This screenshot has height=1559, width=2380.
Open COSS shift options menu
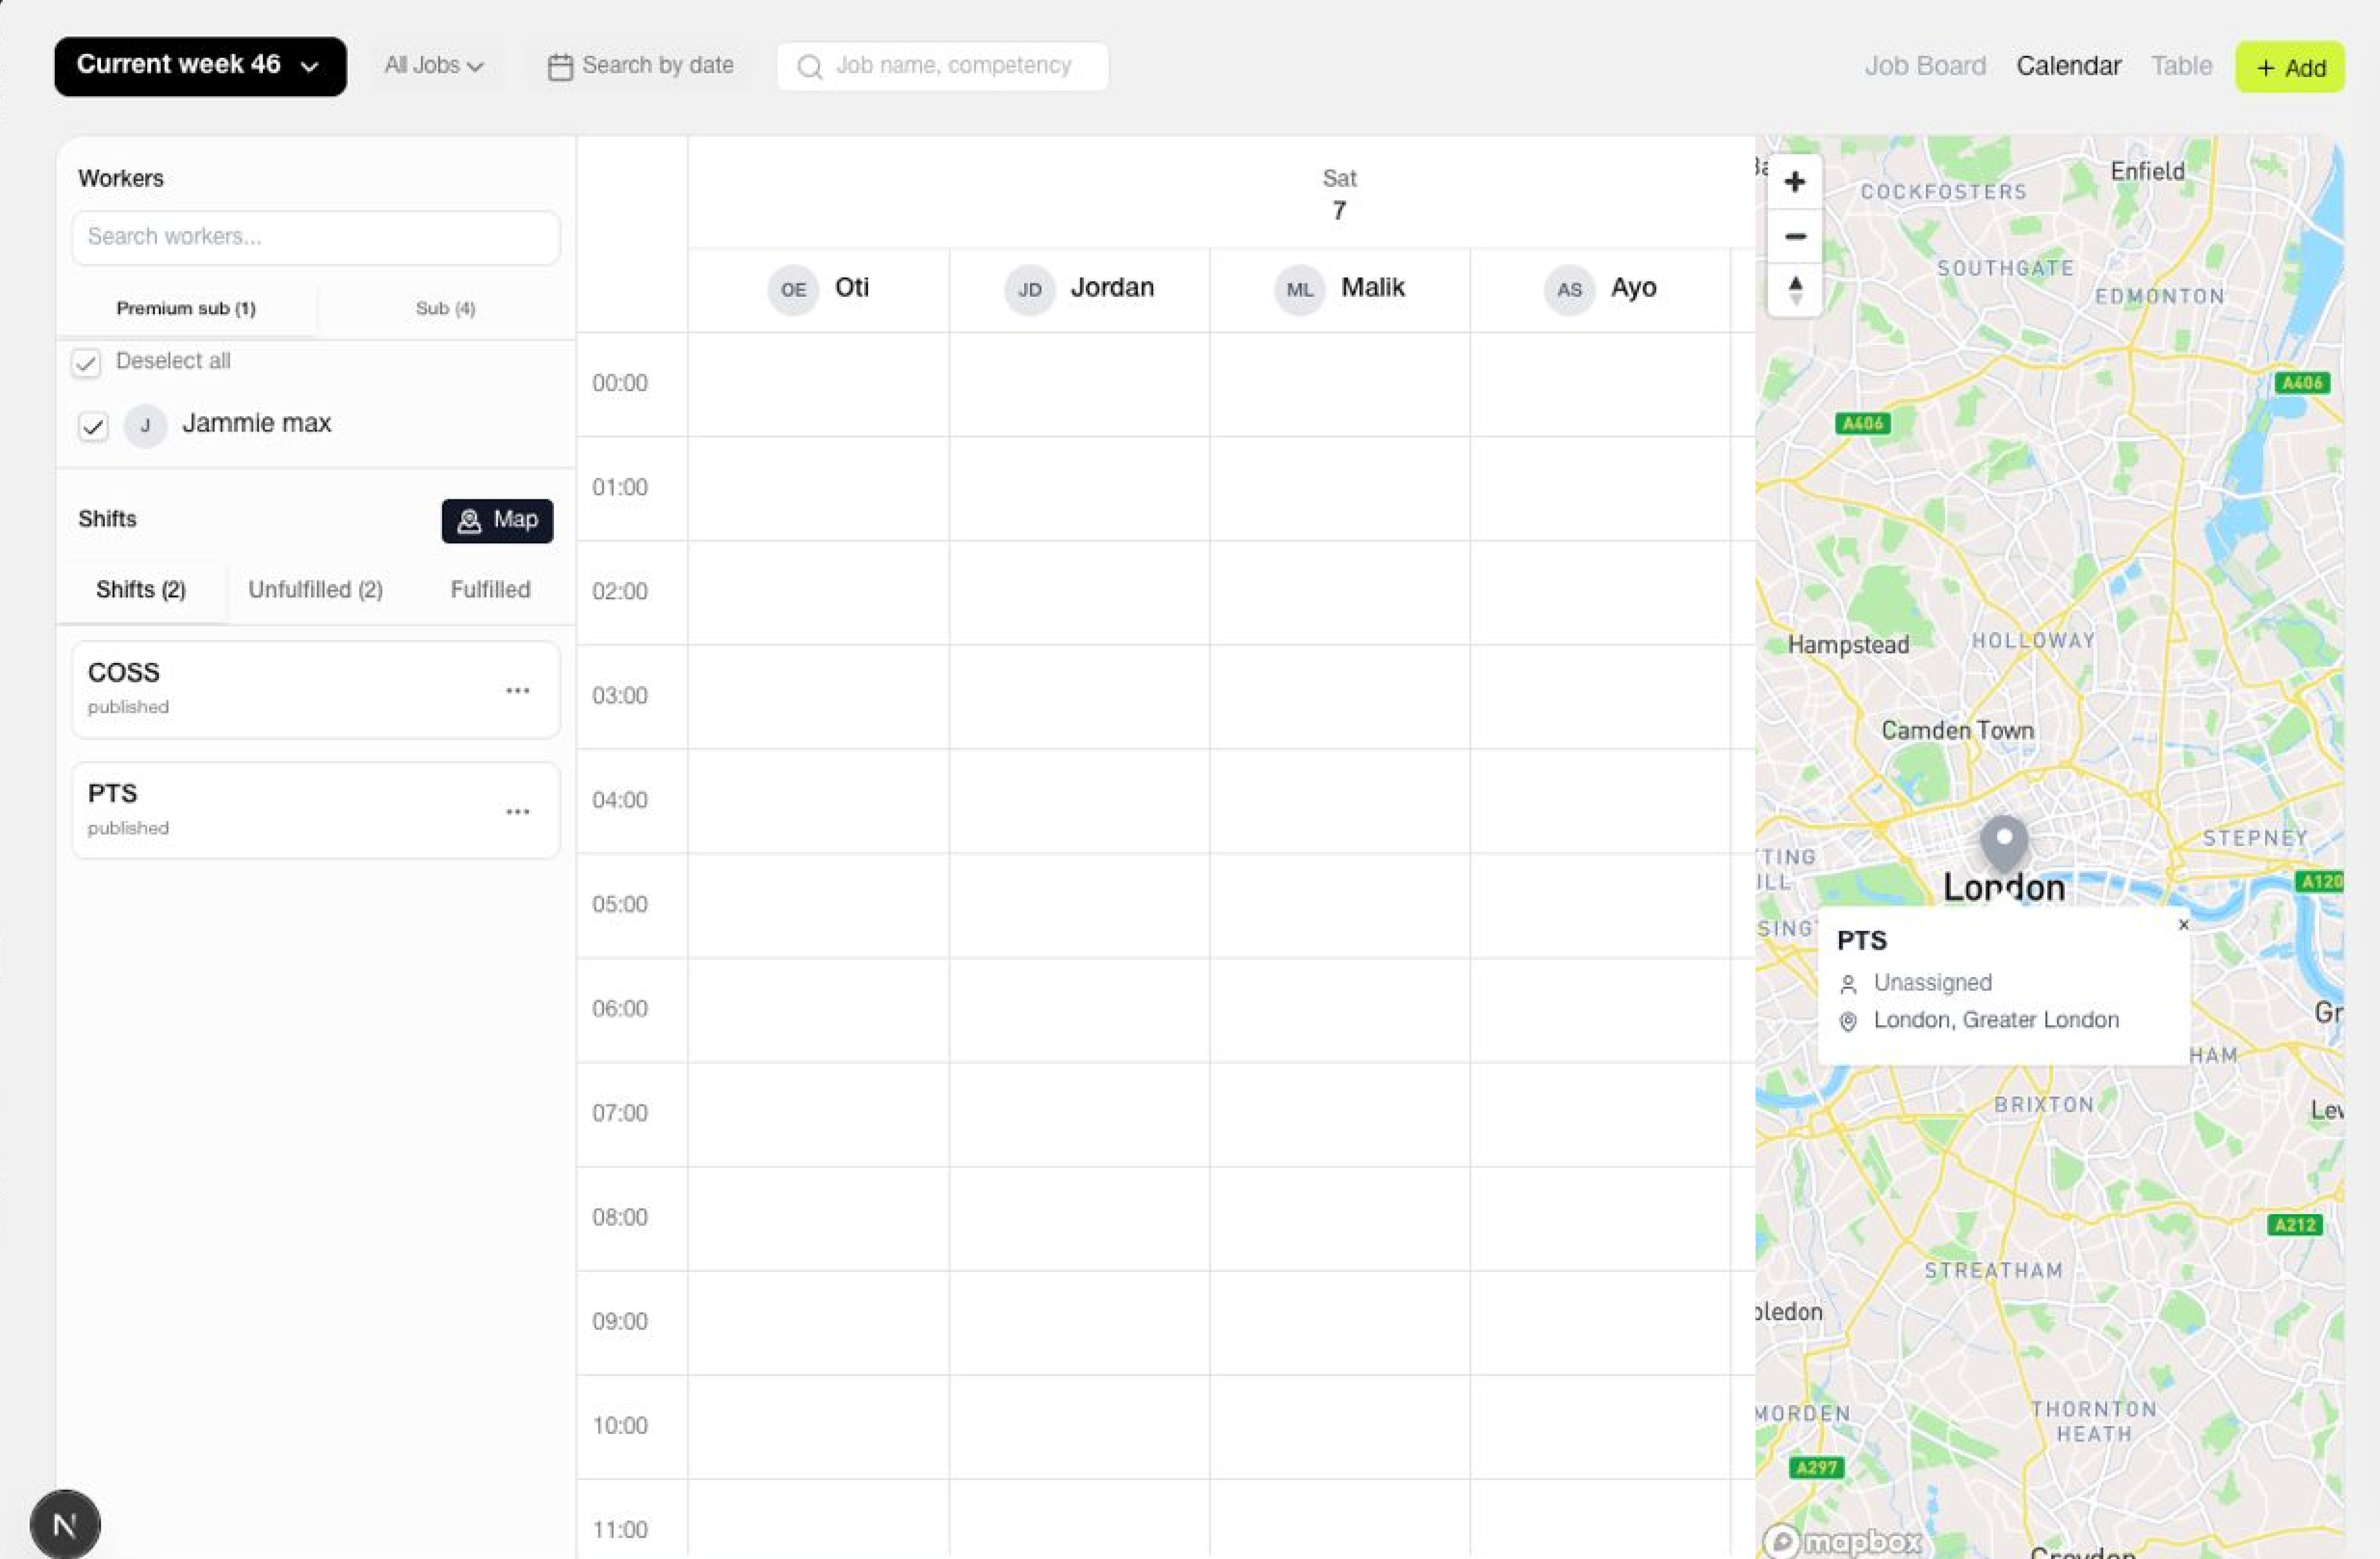517,690
